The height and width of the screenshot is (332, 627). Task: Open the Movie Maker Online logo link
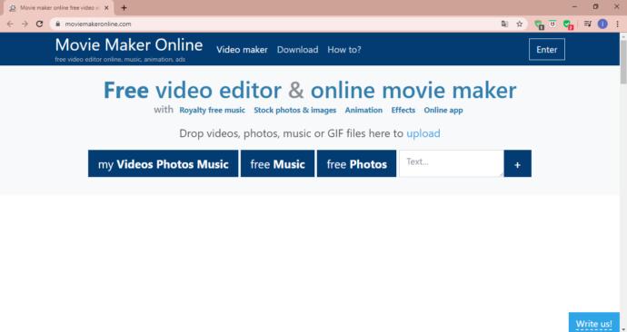pos(129,45)
